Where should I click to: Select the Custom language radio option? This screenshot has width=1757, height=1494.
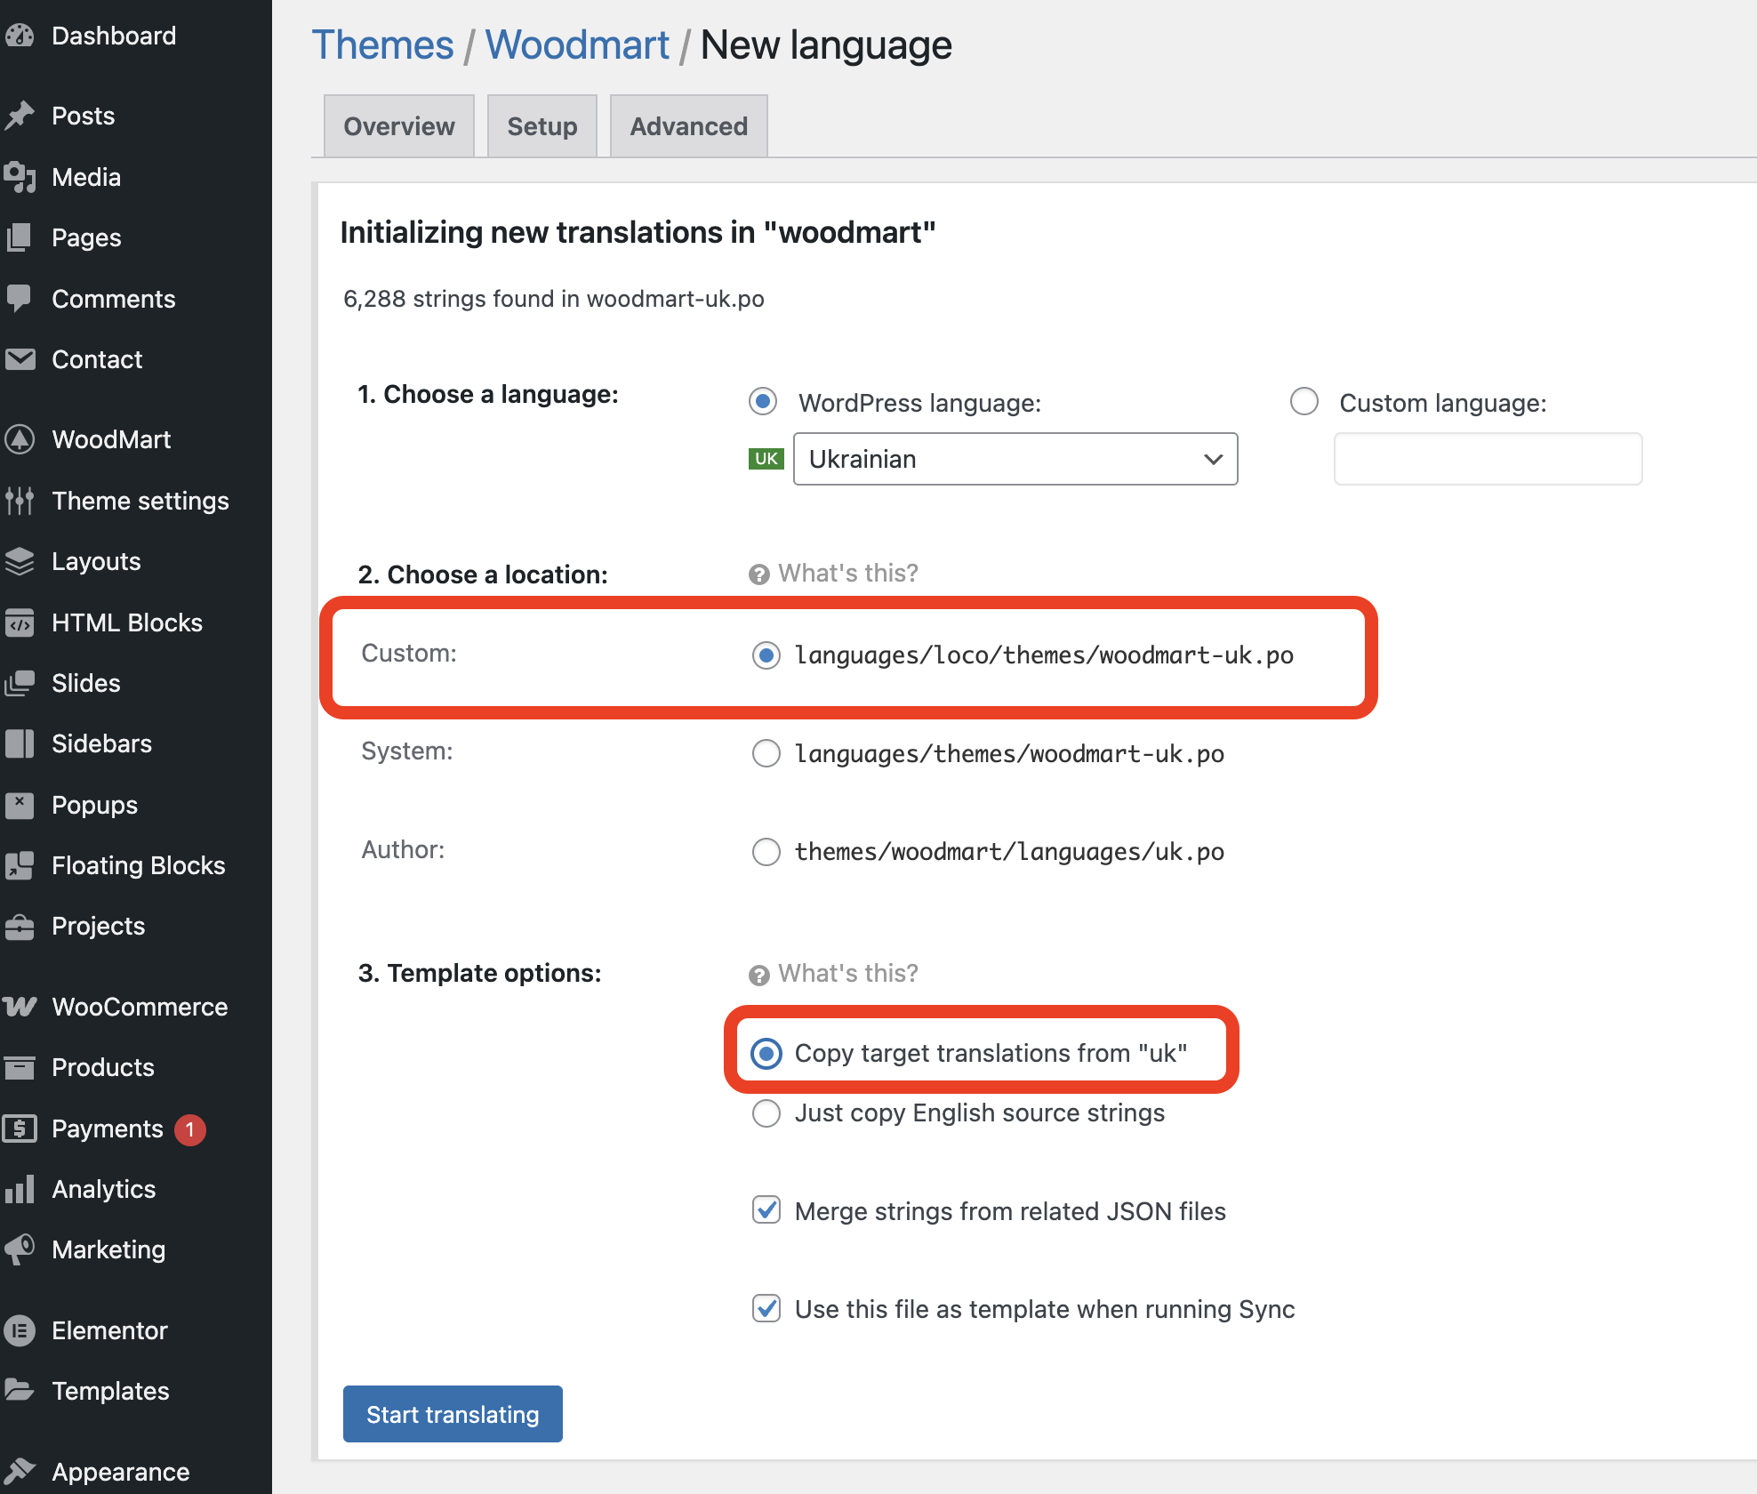(x=1304, y=402)
